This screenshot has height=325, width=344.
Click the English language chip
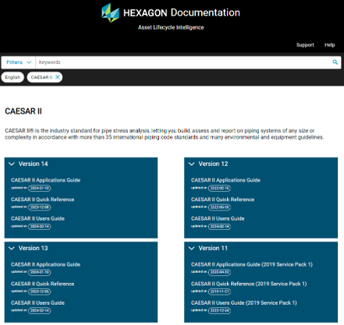coord(12,77)
